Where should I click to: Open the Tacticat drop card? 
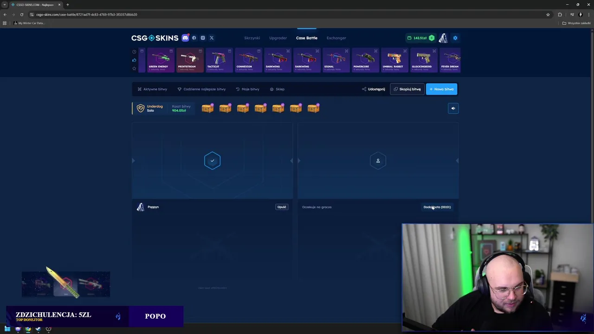tap(219, 60)
